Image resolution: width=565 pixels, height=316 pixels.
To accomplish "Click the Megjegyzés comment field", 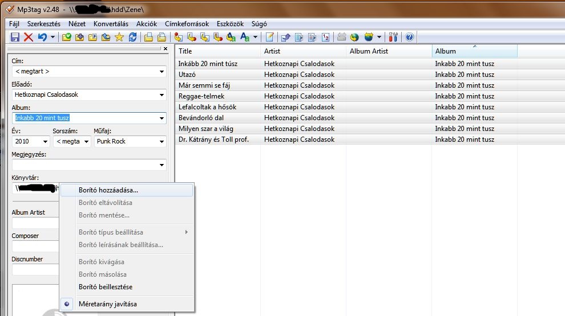I will pos(86,165).
